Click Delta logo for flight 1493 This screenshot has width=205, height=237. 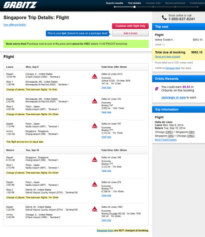(95, 209)
